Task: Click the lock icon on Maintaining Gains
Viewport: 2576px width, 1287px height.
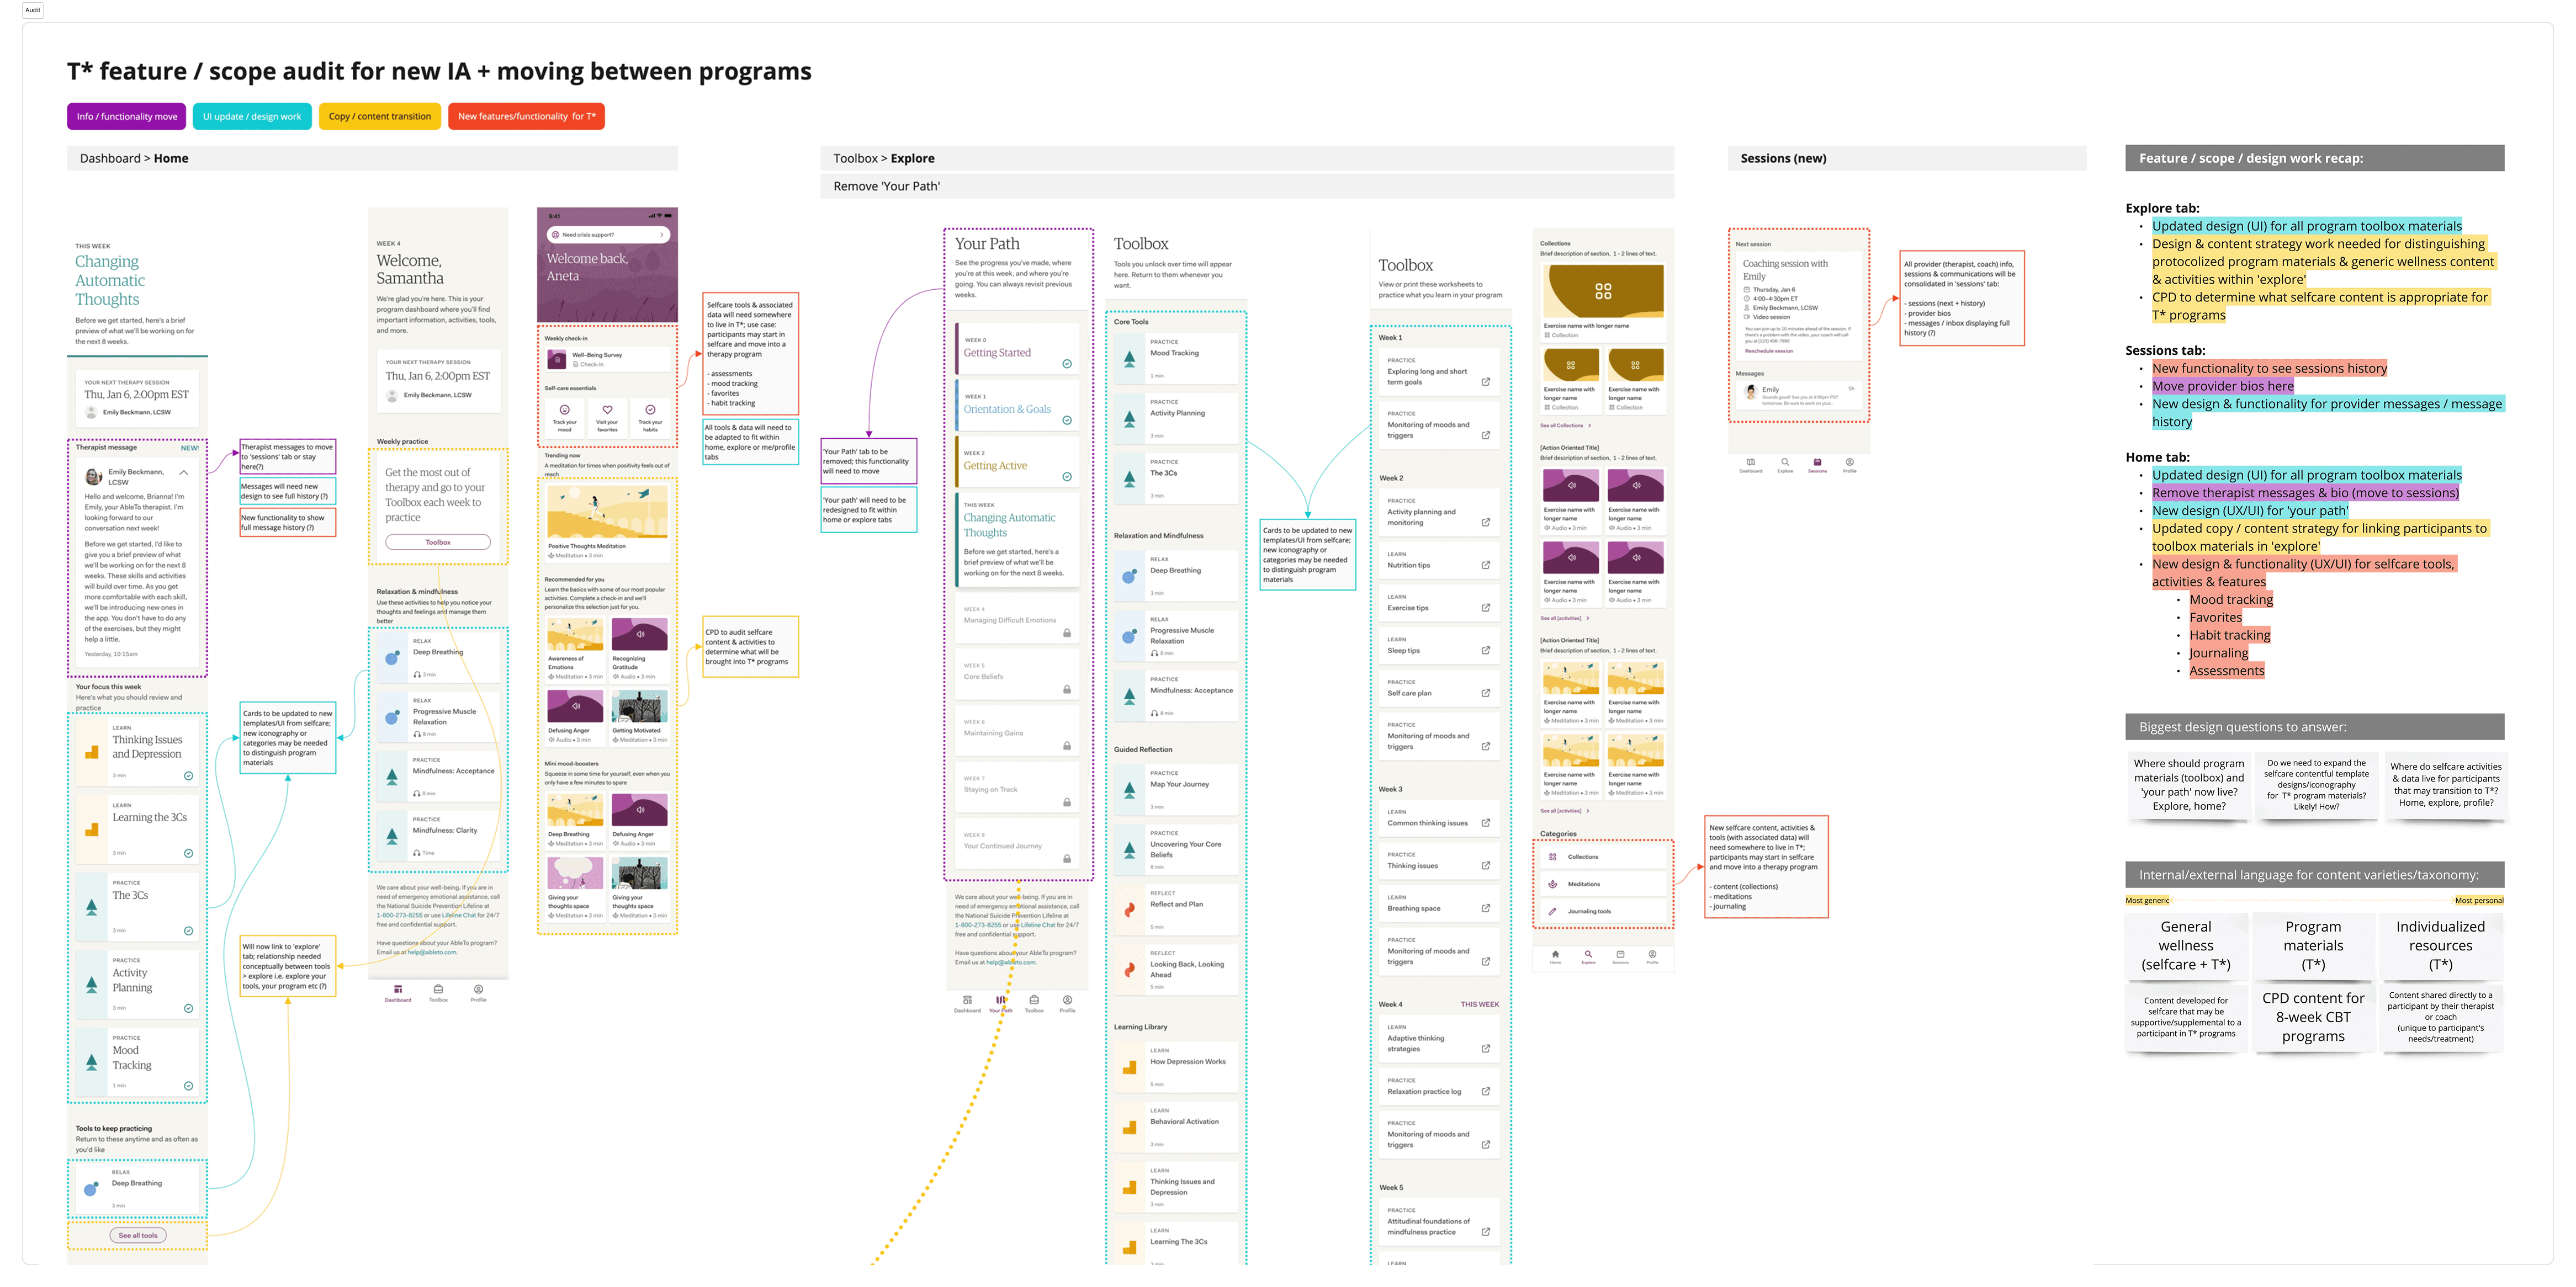Action: click(1067, 746)
